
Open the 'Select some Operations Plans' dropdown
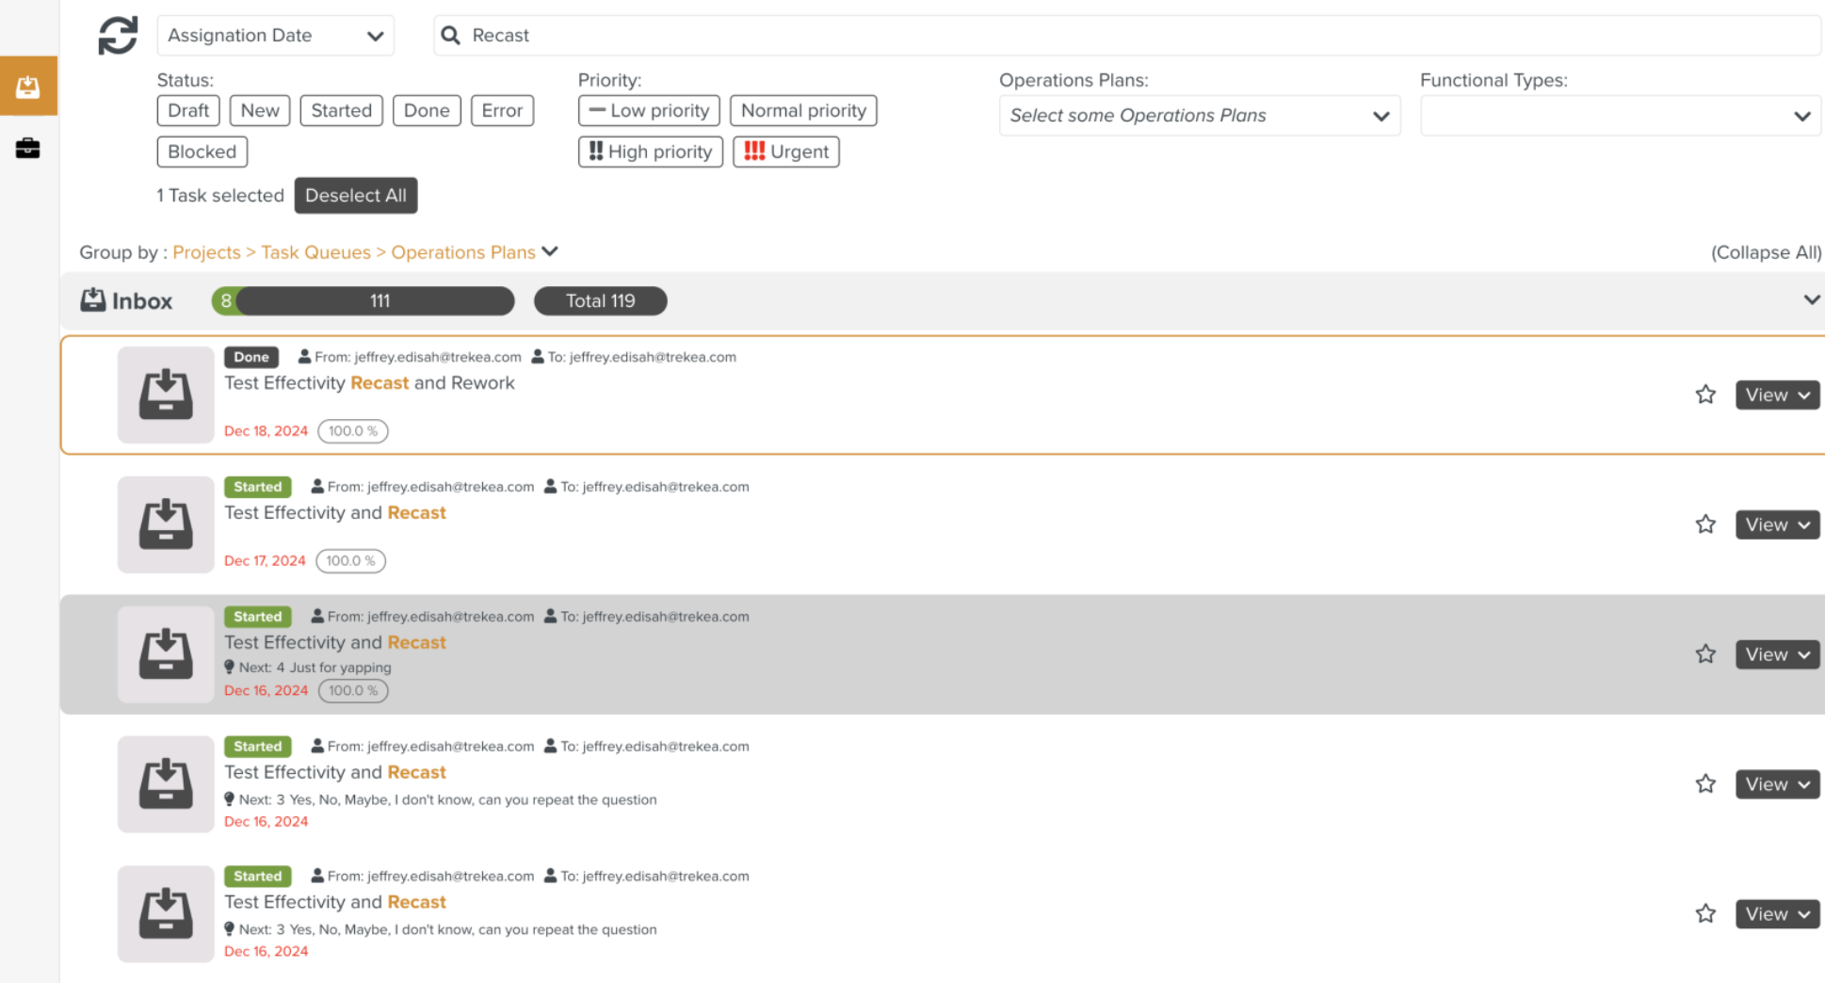click(x=1198, y=115)
